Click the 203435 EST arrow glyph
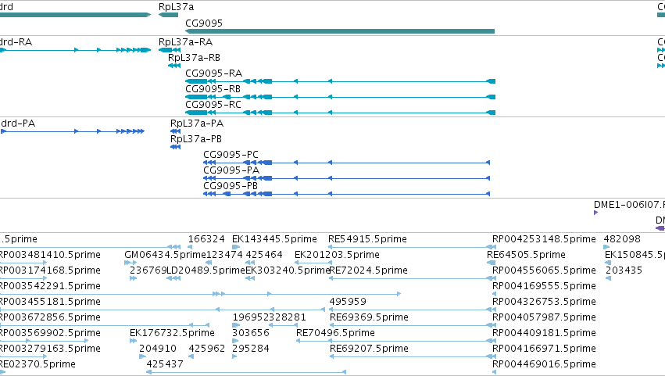The image size is (665, 376). (x=608, y=278)
